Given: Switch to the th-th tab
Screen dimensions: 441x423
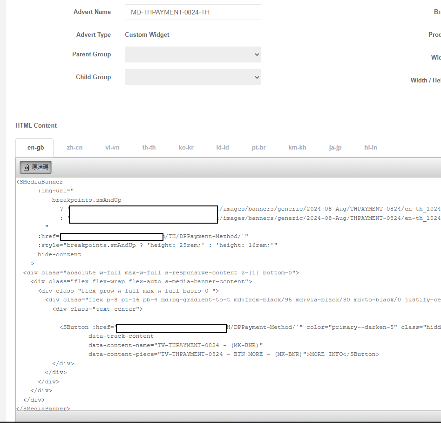Looking at the screenshot, I should (149, 148).
